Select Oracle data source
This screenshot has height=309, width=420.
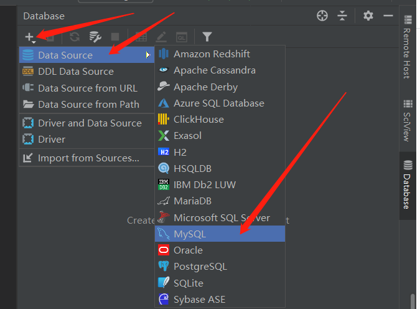pyautogui.click(x=220, y=250)
